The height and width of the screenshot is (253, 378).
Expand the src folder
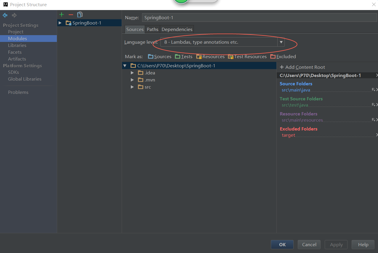pos(132,87)
